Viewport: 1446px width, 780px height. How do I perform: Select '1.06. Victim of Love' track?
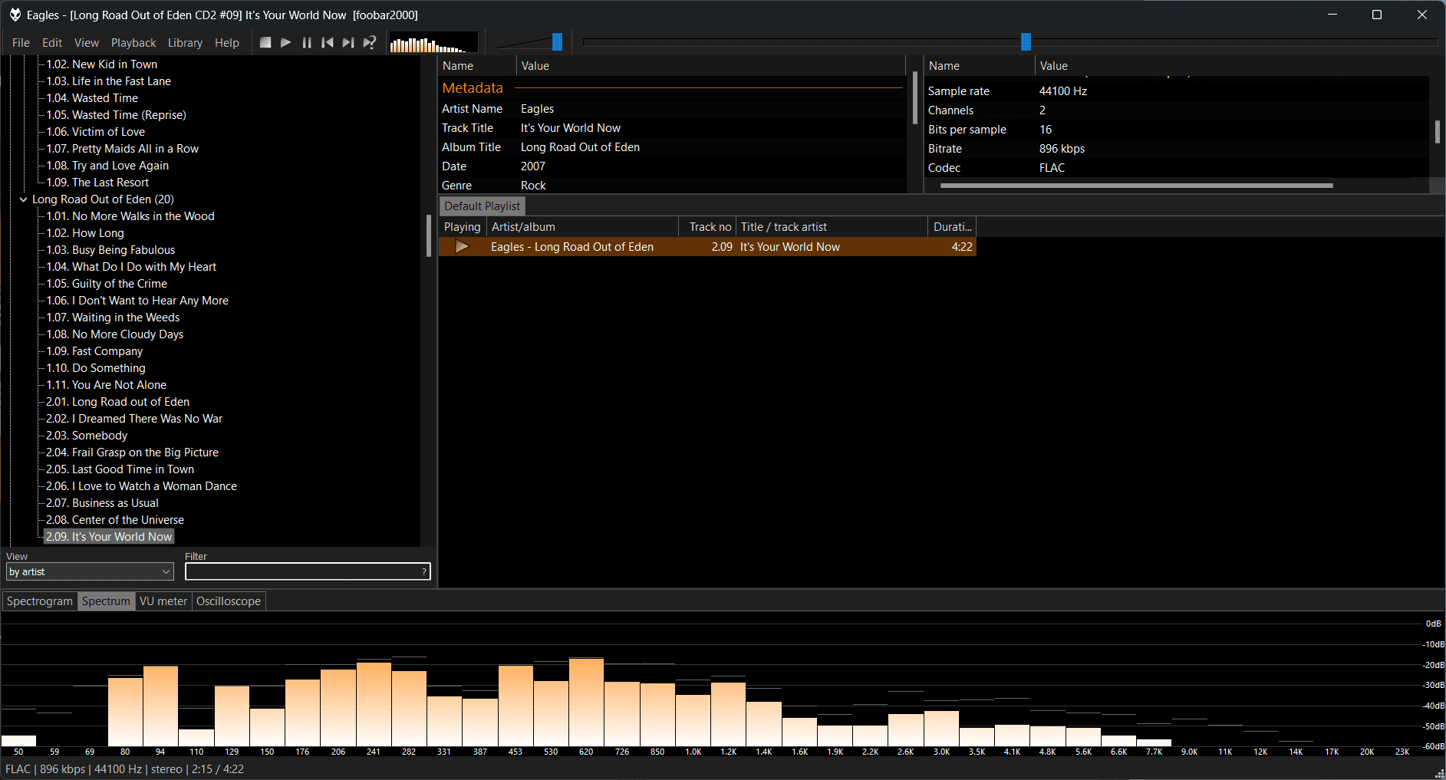pos(96,132)
